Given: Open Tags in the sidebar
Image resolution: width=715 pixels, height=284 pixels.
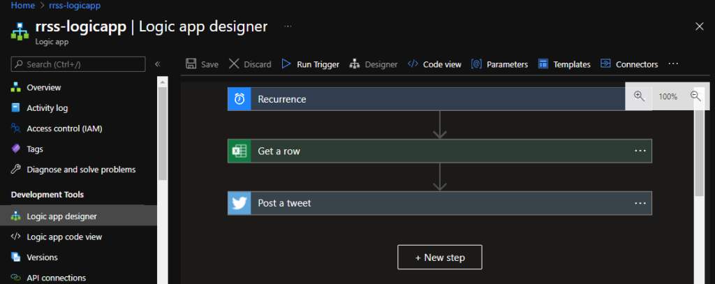Looking at the screenshot, I should click(35, 149).
